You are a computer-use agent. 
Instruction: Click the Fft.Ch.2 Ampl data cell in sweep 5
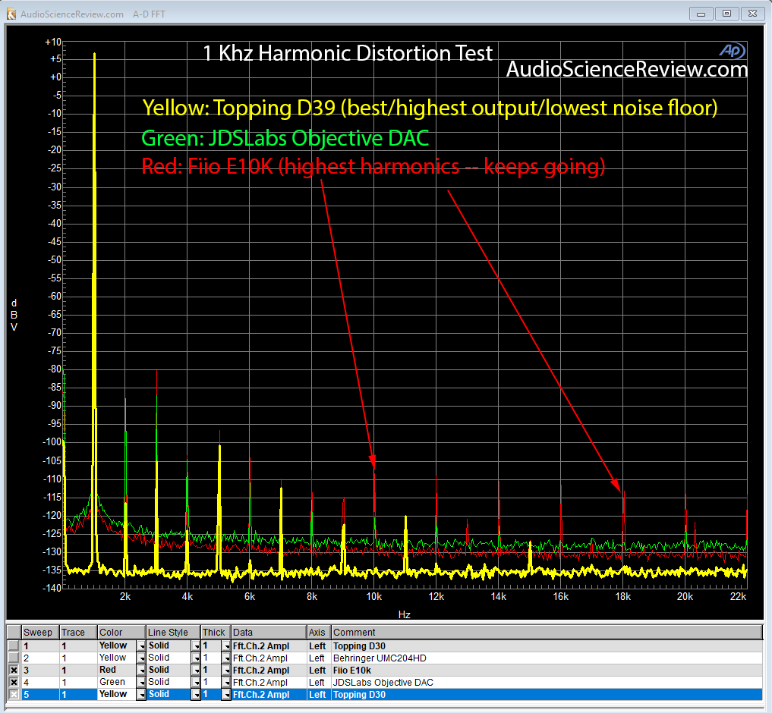(x=269, y=695)
